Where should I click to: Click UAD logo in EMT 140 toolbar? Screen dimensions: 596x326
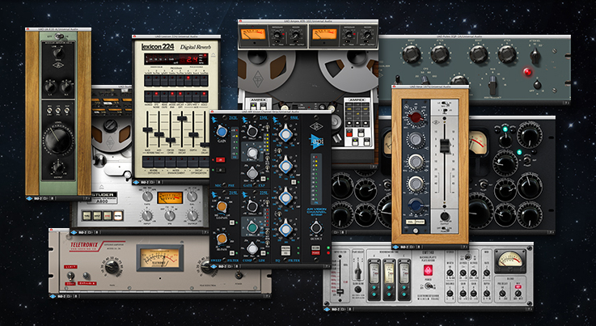click(327, 309)
